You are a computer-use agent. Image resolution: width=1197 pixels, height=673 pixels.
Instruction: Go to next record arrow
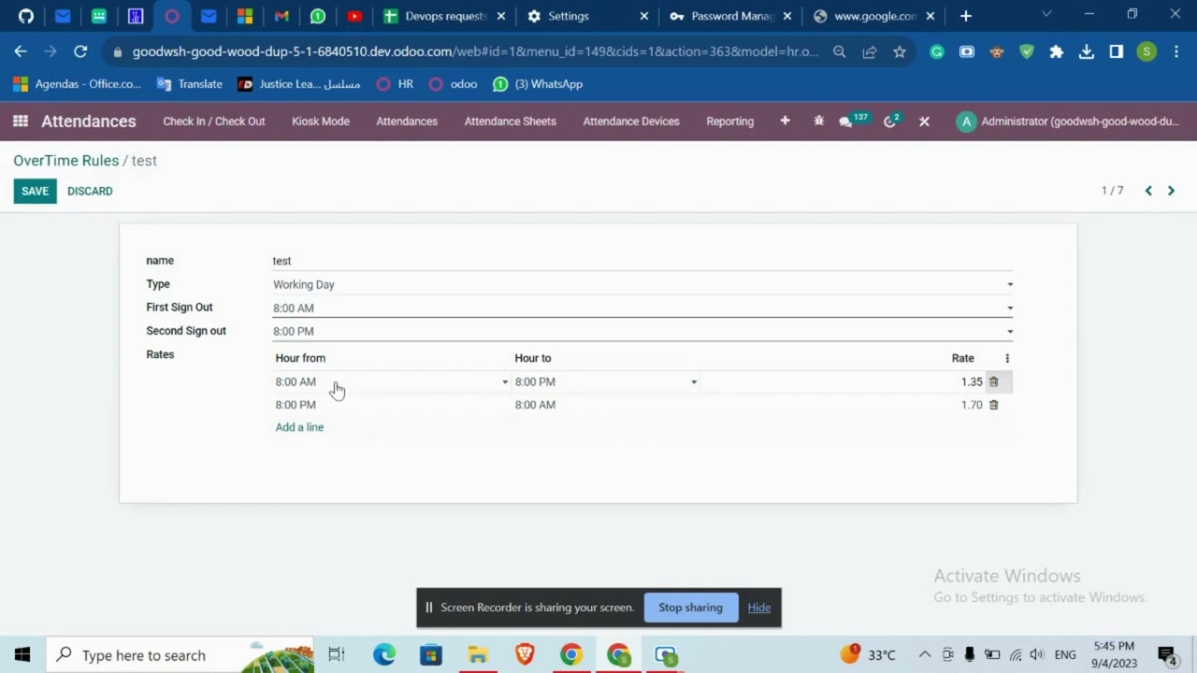pos(1171,191)
